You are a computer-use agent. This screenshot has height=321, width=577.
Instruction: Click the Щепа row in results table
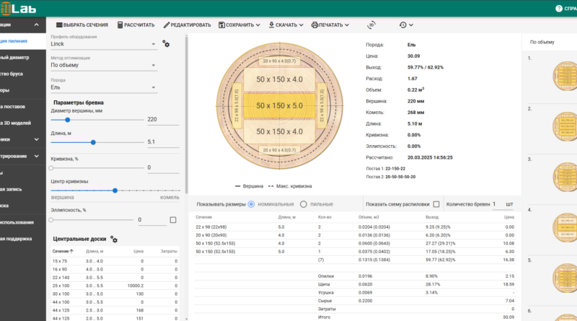(x=355, y=284)
